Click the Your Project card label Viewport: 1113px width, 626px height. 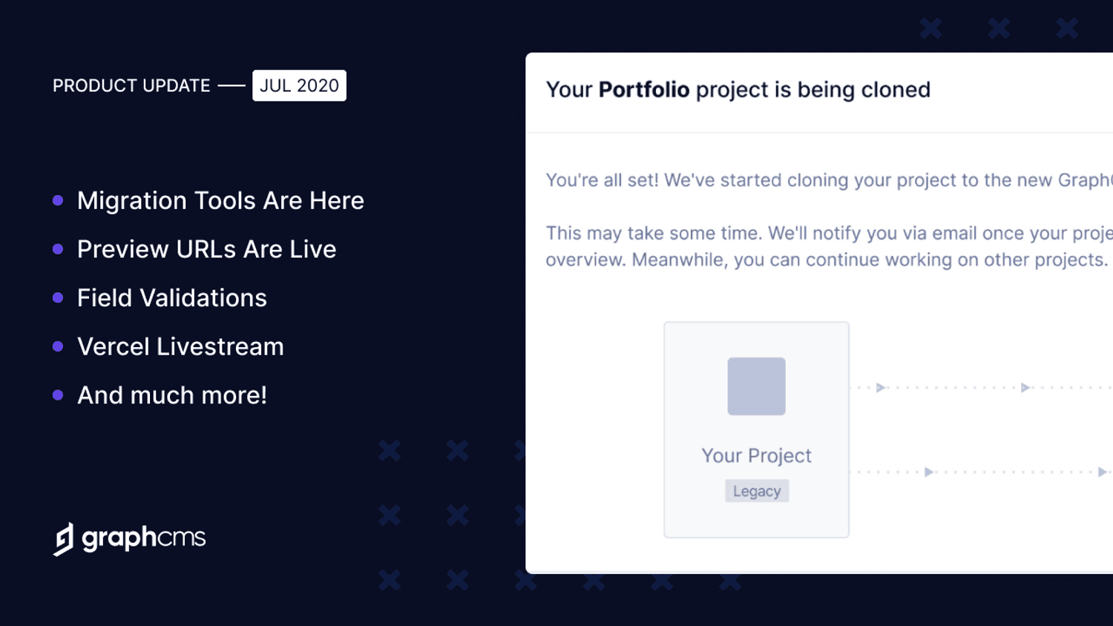756,455
